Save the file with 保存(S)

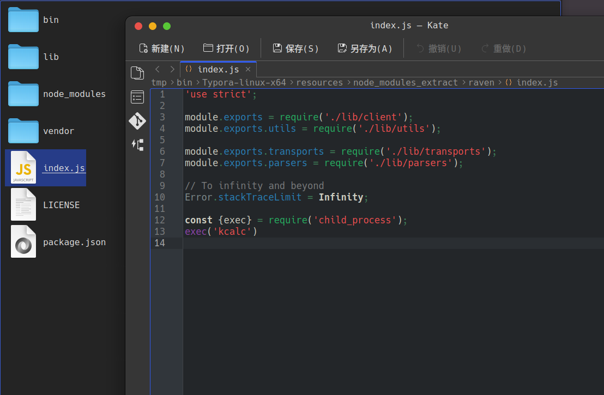pos(295,48)
